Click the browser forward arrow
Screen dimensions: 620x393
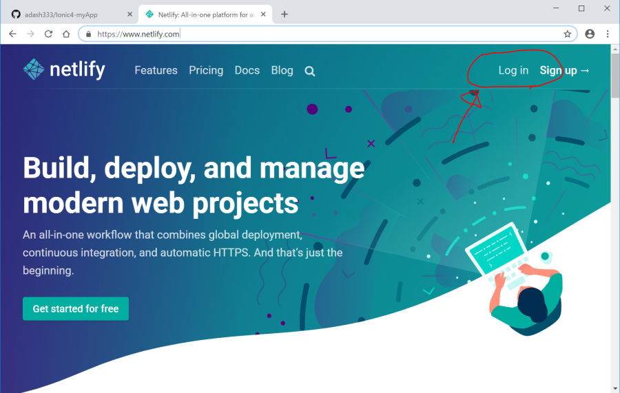pyautogui.click(x=30, y=34)
